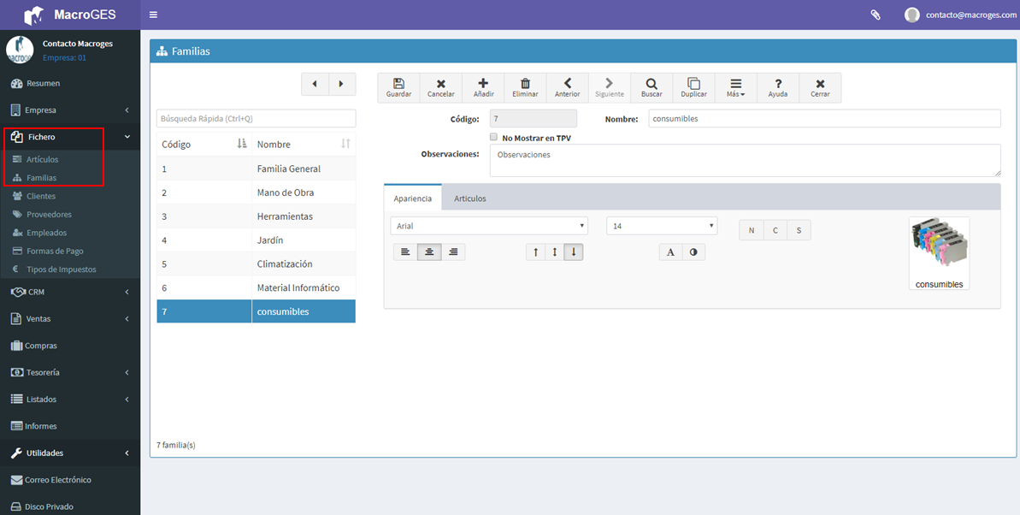Screen dimensions: 1020x515
Task: Open the Más dropdown menu
Action: tap(736, 88)
